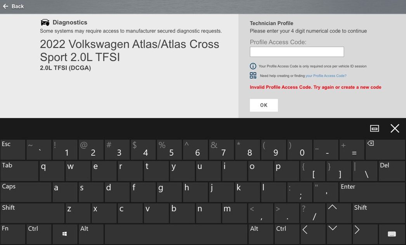Click the OK button
Screen dimensions: 406x245
click(x=264, y=105)
